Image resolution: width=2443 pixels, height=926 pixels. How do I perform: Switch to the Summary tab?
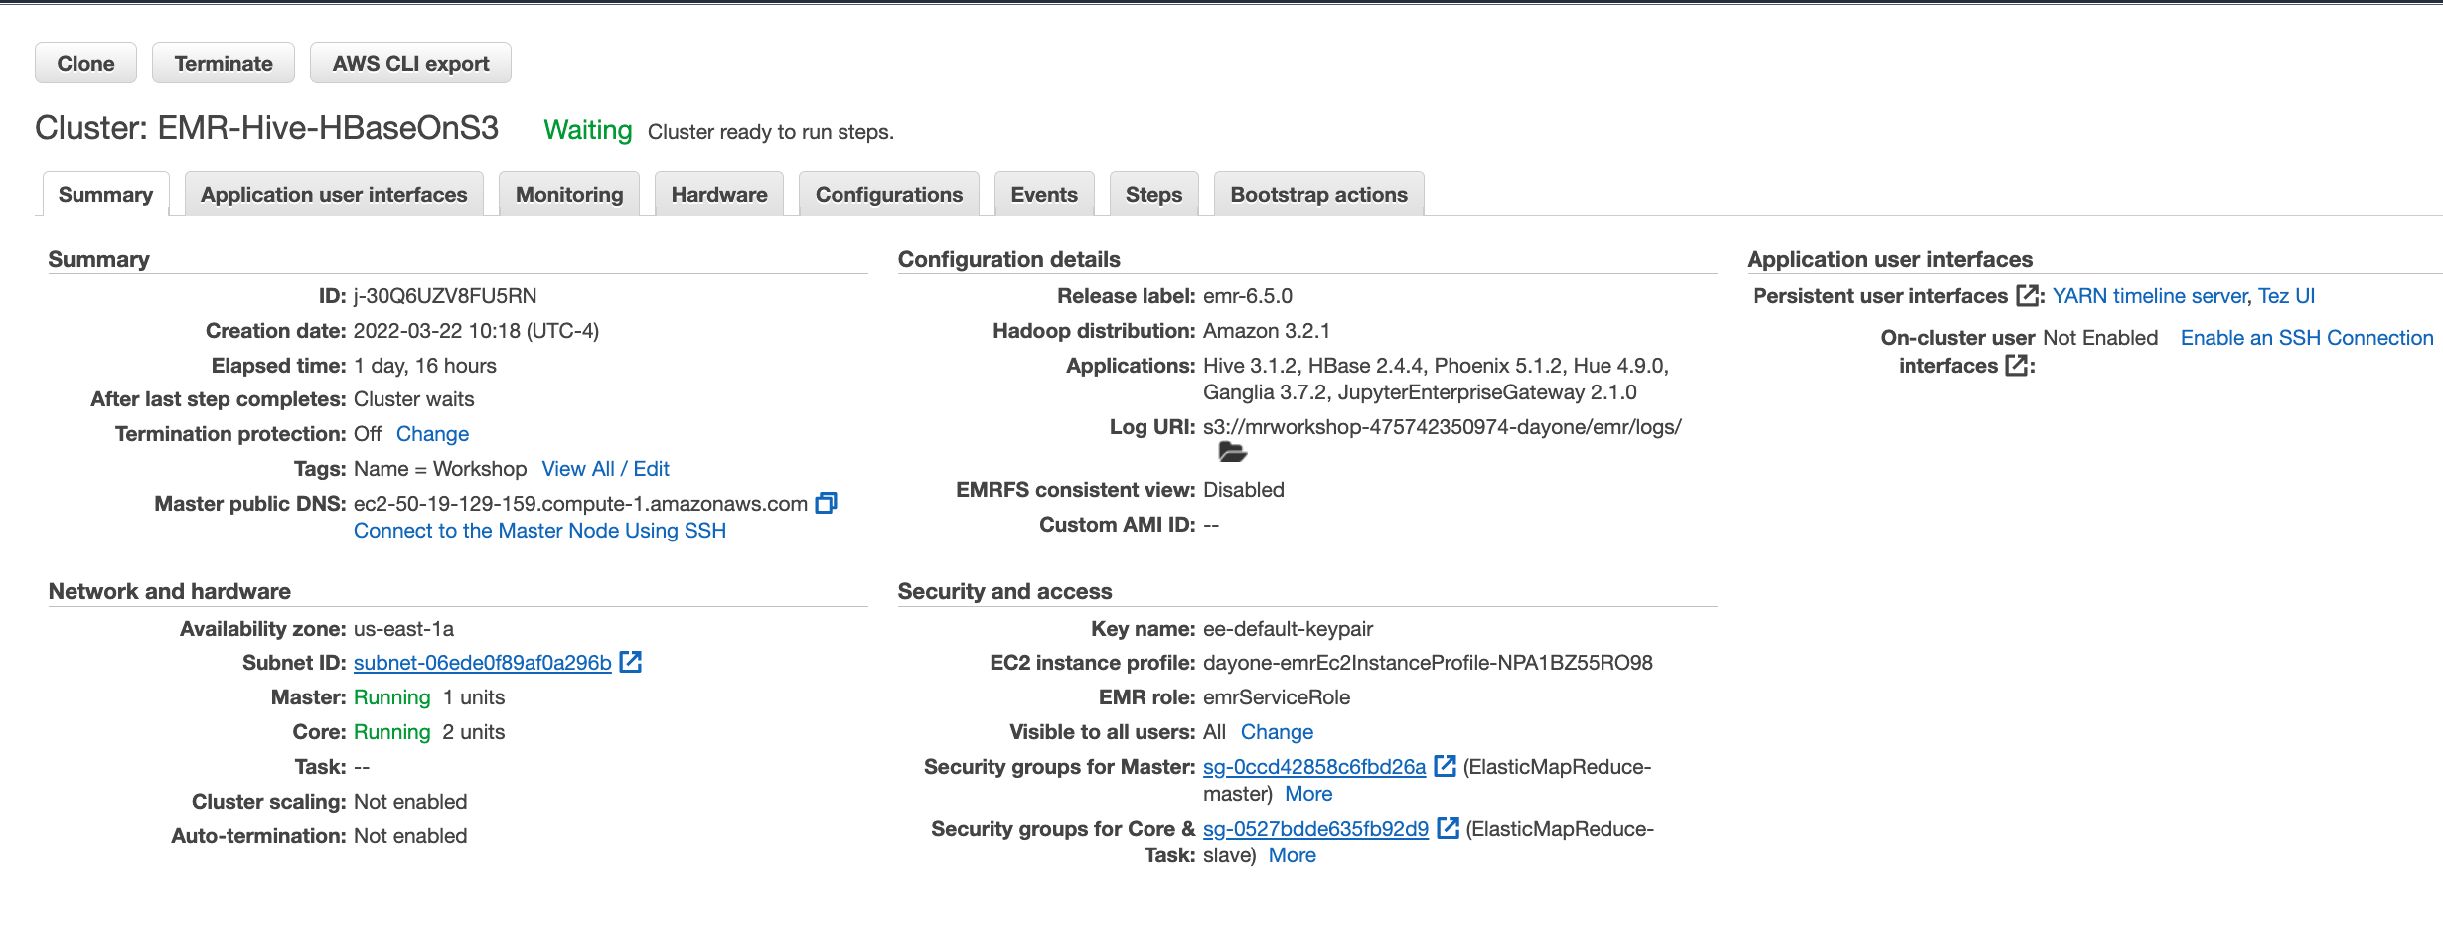click(105, 194)
